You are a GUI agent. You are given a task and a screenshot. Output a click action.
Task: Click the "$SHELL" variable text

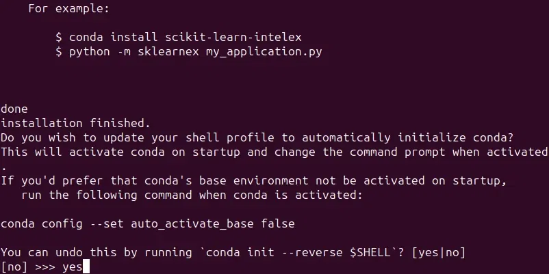(x=370, y=252)
